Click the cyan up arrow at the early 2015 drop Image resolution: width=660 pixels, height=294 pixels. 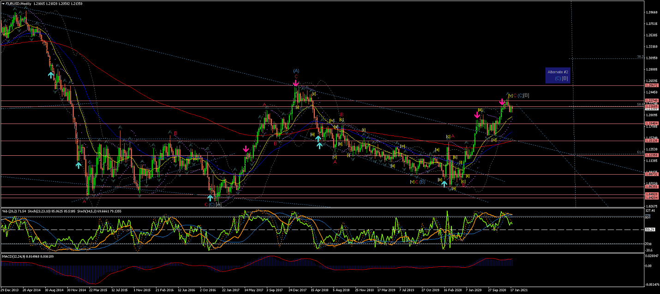click(x=78, y=164)
